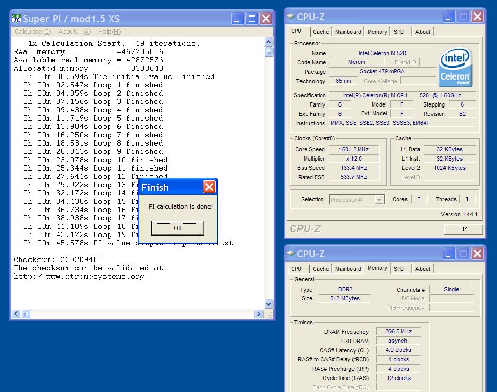Click the Super PI scroll left arrow
The height and width of the screenshot is (392, 497).
16,313
